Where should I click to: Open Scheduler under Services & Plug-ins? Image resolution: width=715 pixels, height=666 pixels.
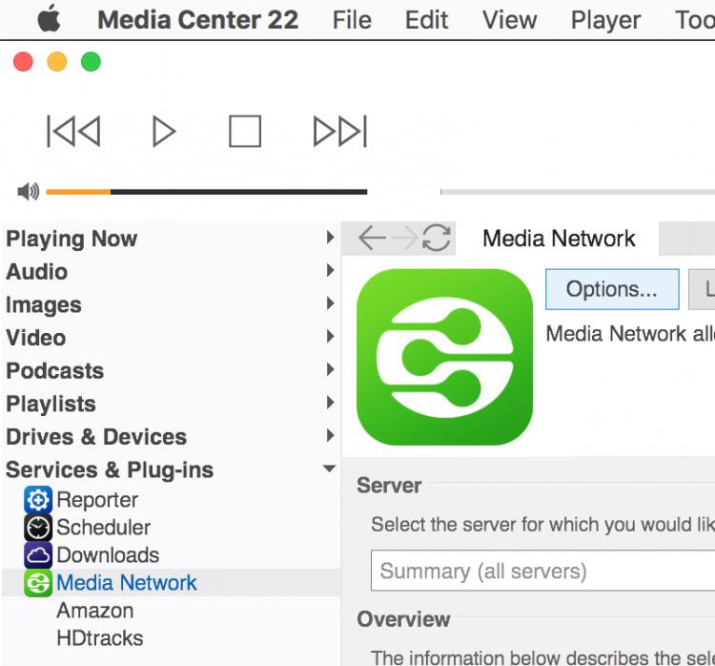pos(104,528)
